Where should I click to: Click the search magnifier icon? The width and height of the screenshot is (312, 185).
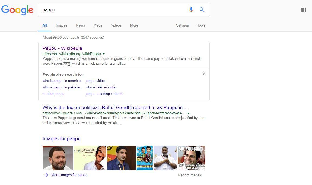click(202, 9)
